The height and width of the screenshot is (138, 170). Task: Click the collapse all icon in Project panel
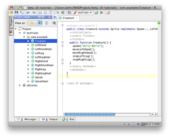pos(46,23)
